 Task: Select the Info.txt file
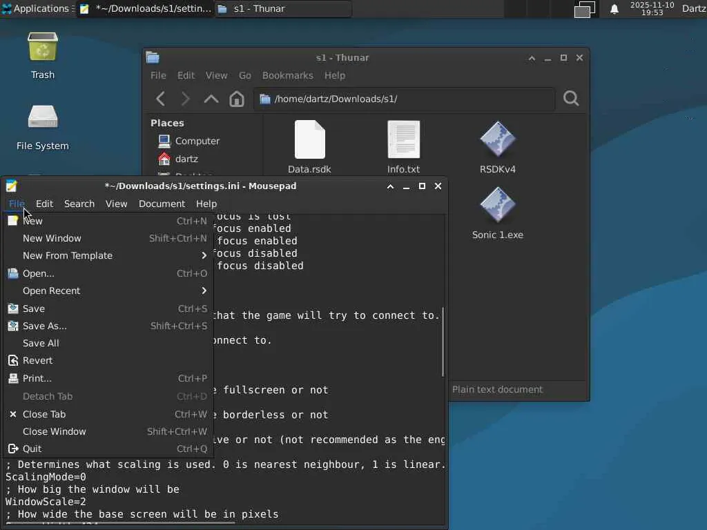click(x=403, y=147)
